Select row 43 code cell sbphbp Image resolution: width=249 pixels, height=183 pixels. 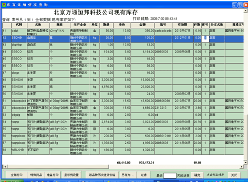[x=19, y=46]
